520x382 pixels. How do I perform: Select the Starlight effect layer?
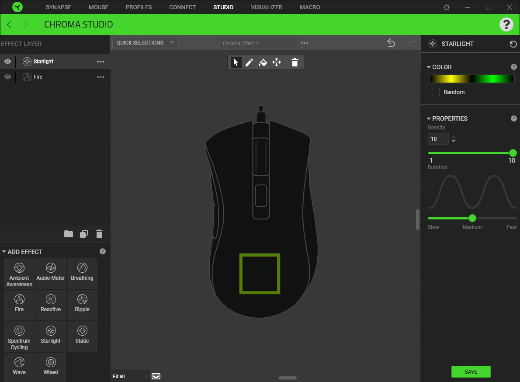click(55, 61)
